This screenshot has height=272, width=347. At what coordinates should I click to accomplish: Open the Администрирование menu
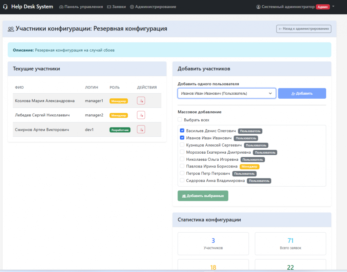coord(156,7)
